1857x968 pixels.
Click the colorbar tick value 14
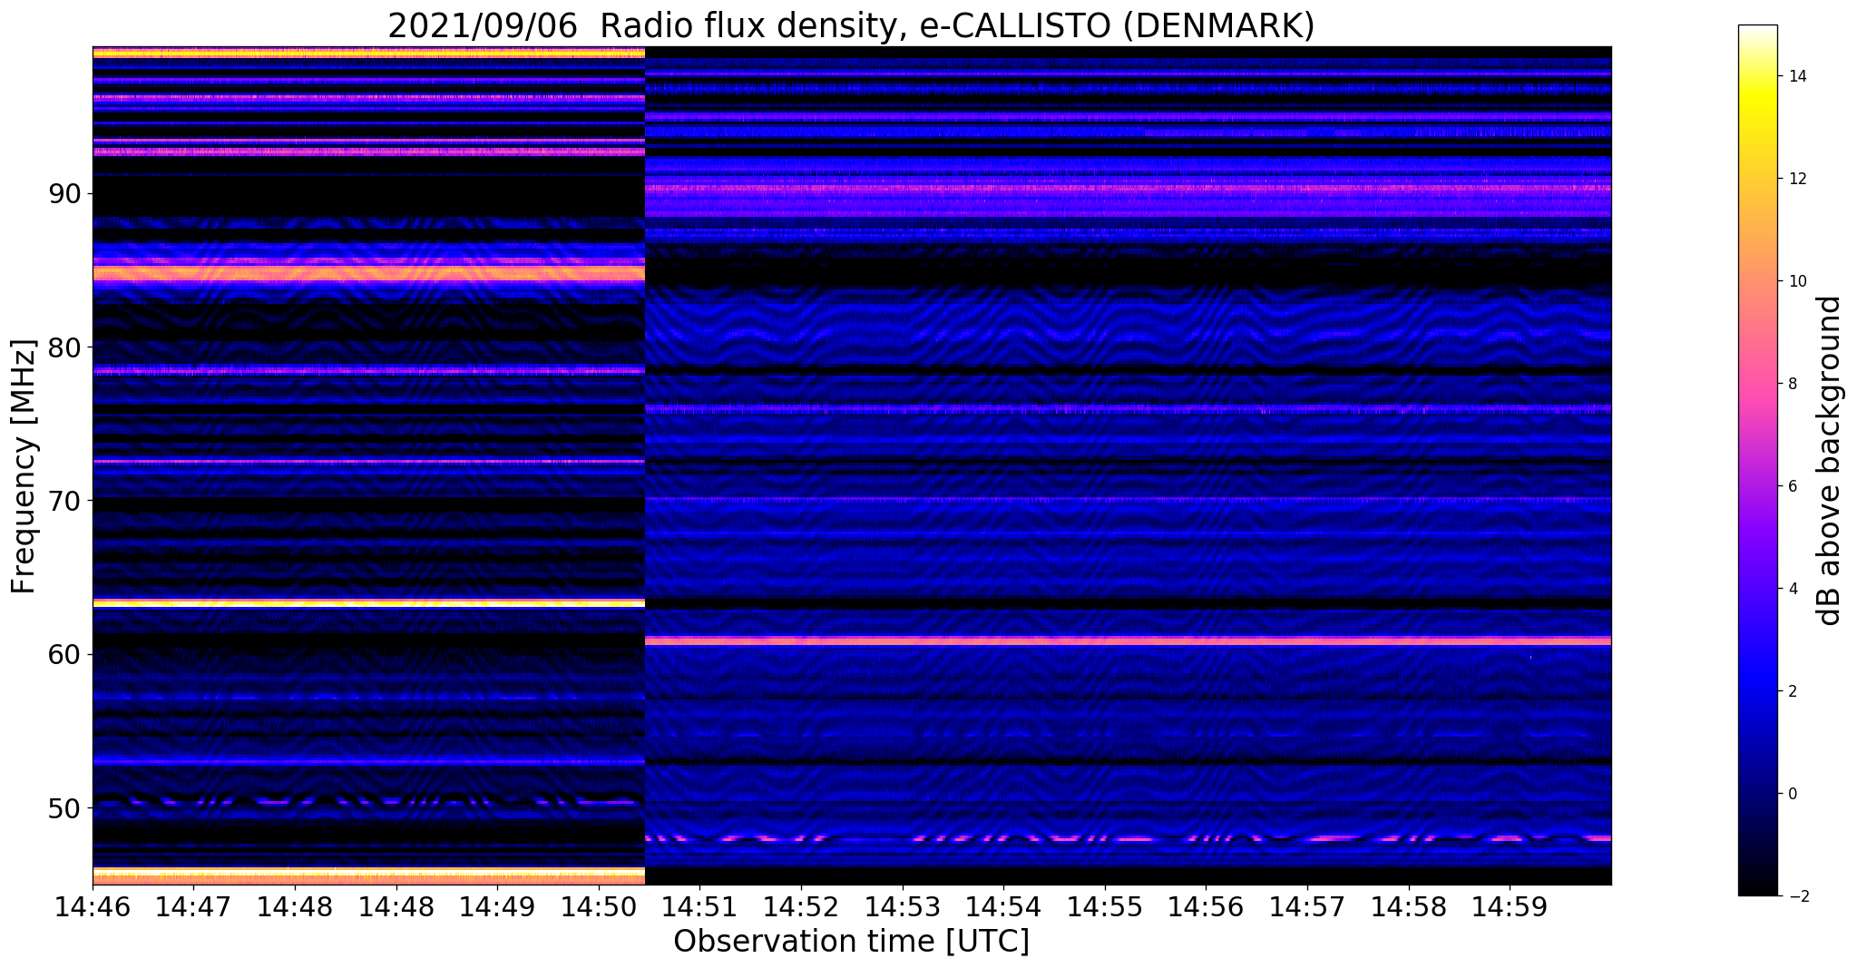click(1796, 76)
